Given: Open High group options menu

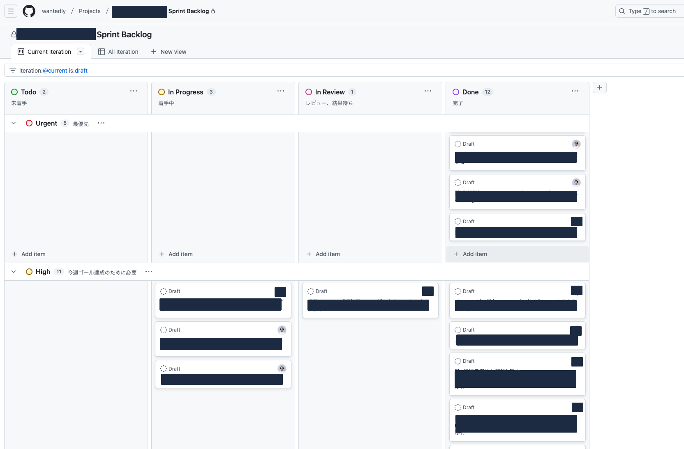Looking at the screenshot, I should [149, 272].
